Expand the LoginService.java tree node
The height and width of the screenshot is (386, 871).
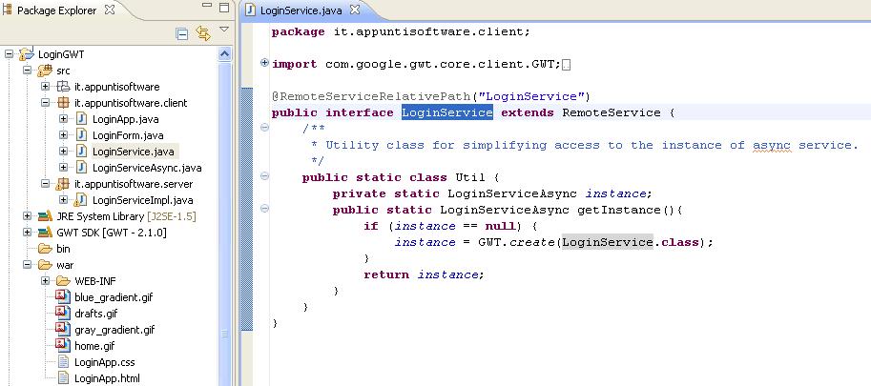pyautogui.click(x=63, y=151)
